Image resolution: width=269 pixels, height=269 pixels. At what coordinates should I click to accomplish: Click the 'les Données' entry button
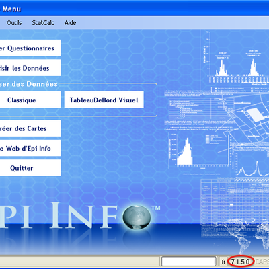30,68
